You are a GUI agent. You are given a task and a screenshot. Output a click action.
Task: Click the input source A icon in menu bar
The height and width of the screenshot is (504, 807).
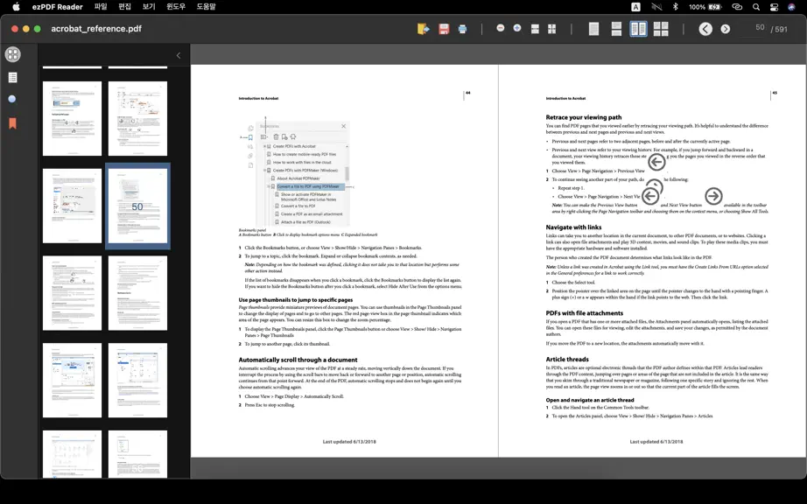[636, 7]
